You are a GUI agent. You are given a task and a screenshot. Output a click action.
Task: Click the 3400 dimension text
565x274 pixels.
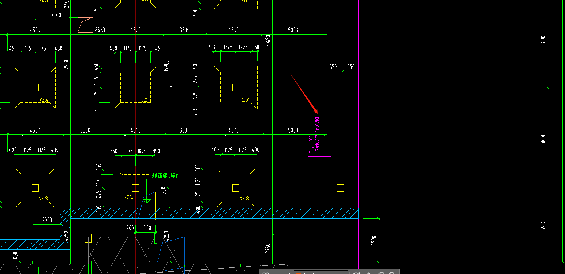[x=56, y=15]
